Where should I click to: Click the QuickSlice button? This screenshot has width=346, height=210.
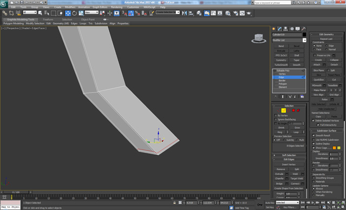(x=318, y=80)
